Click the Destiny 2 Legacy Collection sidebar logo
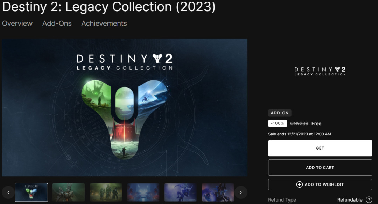Image resolution: width=378 pixels, height=204 pixels. (320, 71)
